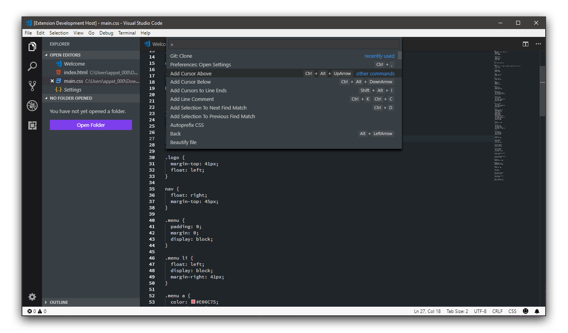Send feedback via the smiley icon
The height and width of the screenshot is (333, 568).
coord(525,311)
